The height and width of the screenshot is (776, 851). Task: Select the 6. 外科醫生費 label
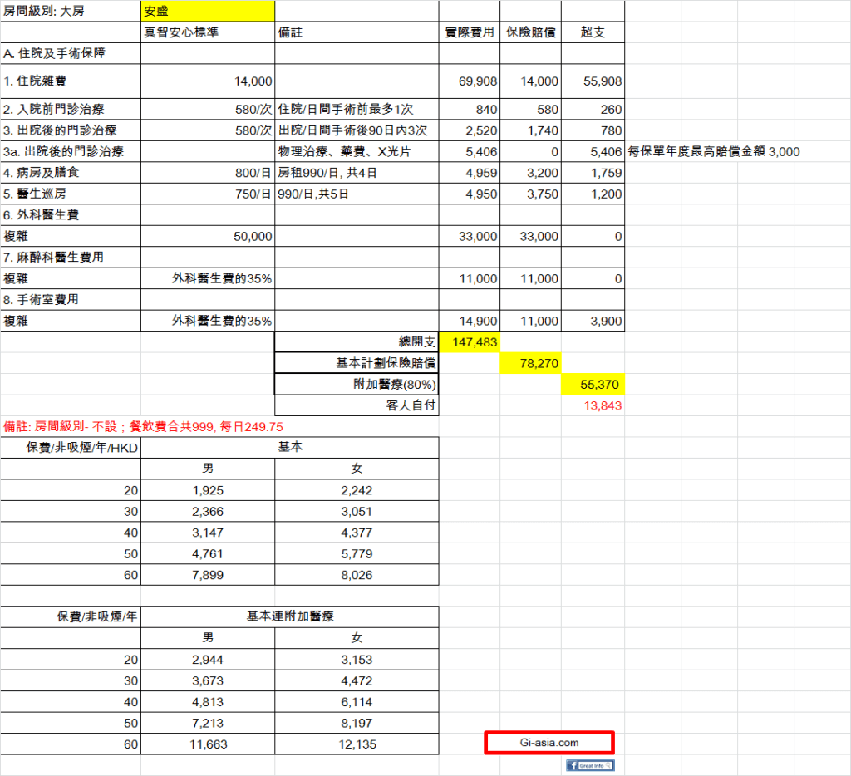click(x=71, y=215)
